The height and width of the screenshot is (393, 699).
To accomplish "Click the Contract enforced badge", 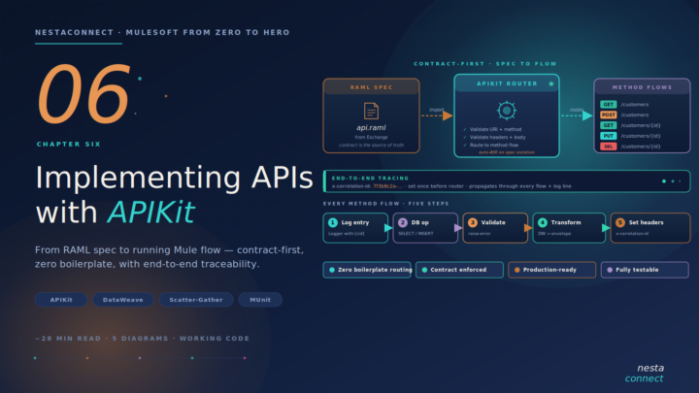I will (459, 270).
